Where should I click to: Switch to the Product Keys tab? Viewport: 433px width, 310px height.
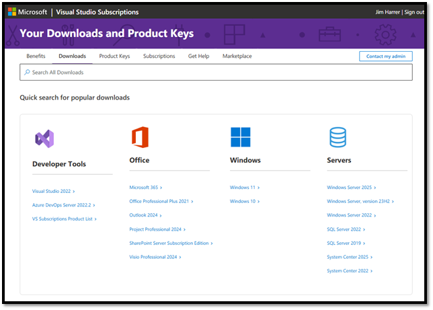(x=114, y=56)
